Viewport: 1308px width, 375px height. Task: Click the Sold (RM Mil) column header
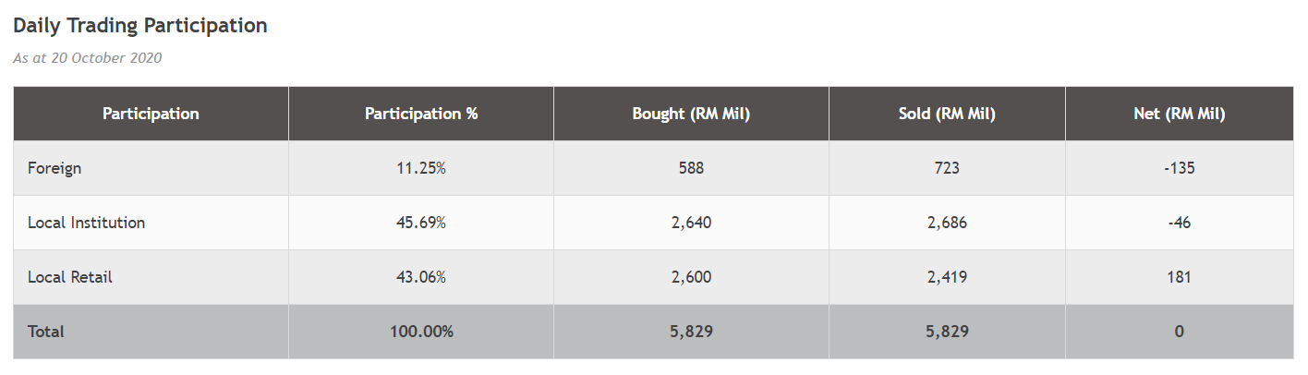(947, 114)
